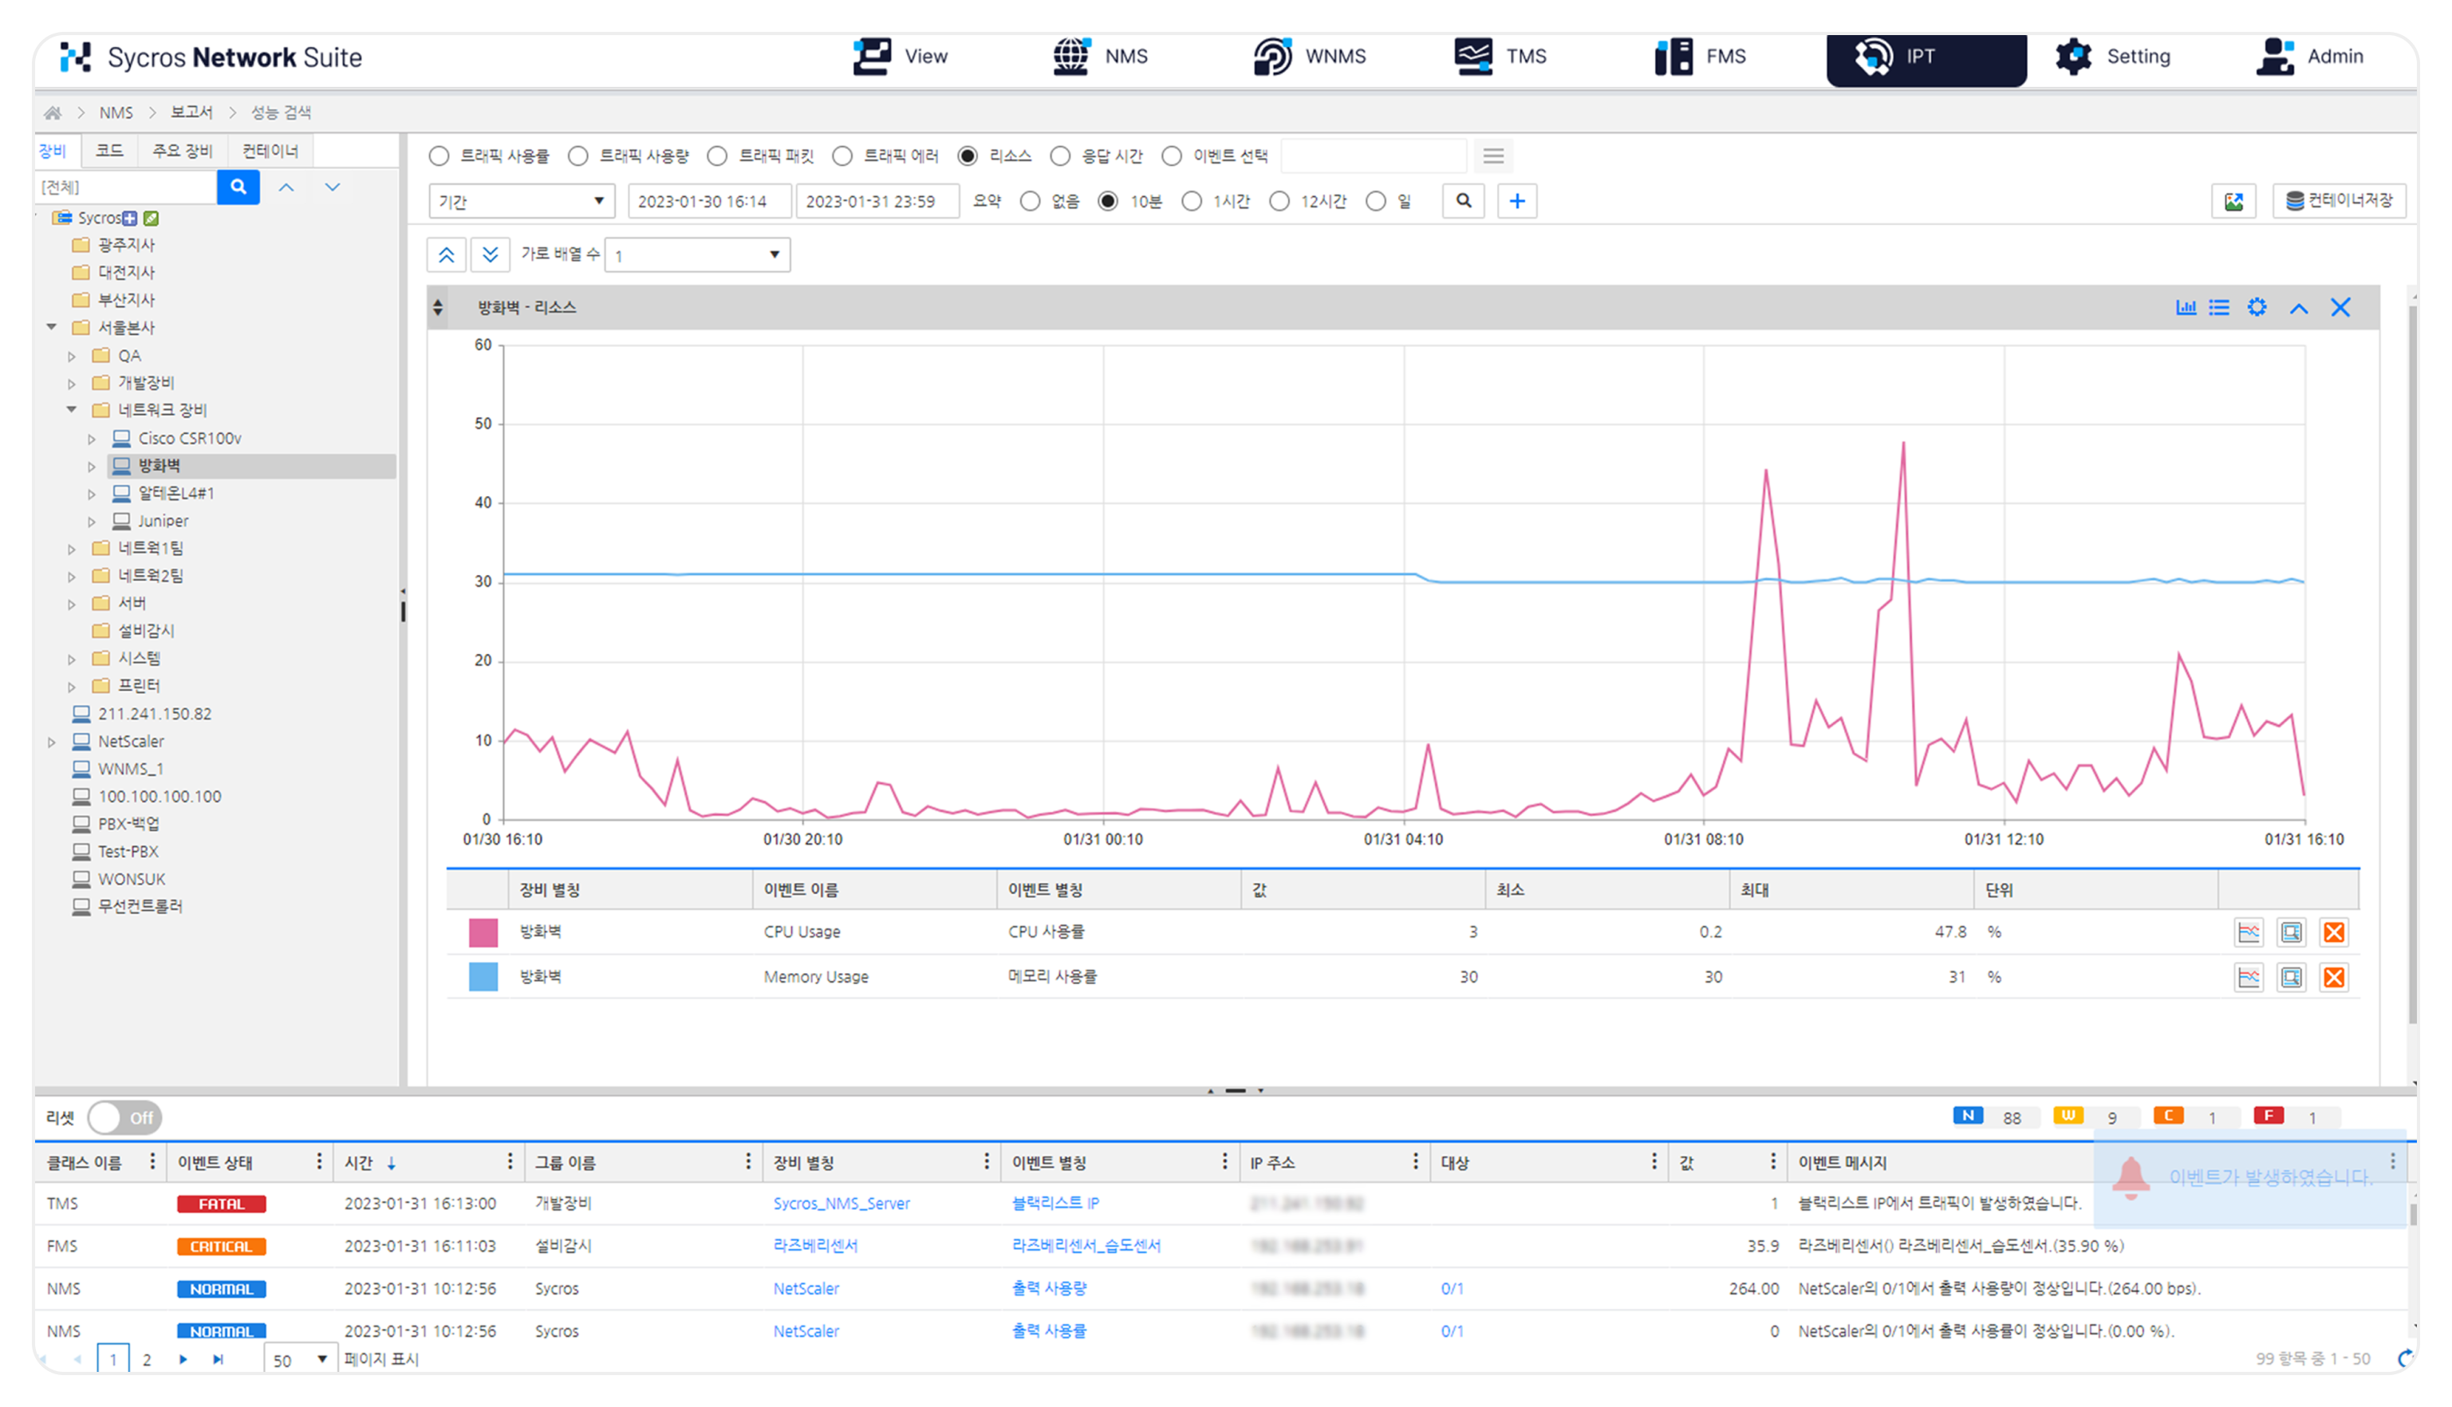Open the 기간 period dropdown
2452x1407 pixels.
(x=521, y=201)
